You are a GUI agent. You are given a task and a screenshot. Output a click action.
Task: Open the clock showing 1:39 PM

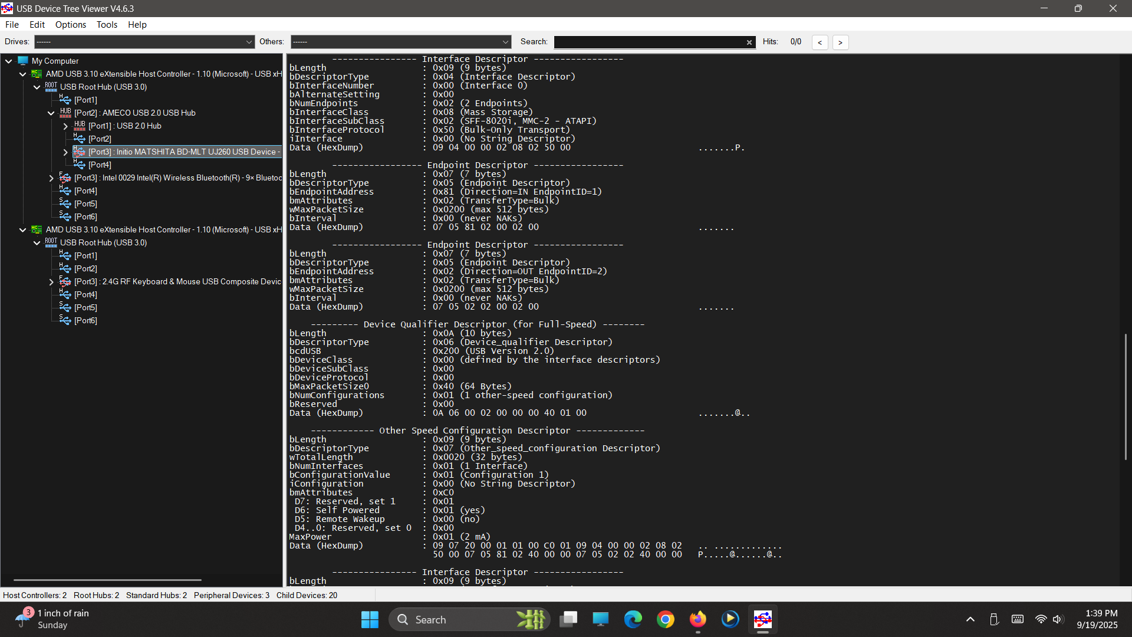1097,619
